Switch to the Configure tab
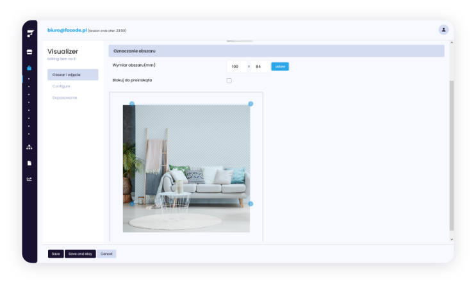 point(62,86)
